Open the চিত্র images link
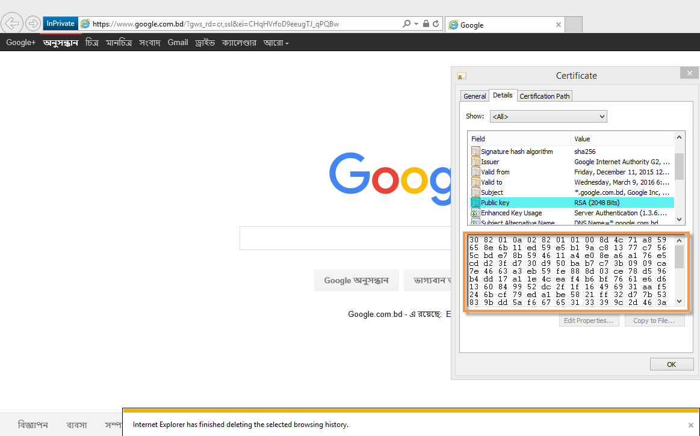700x436 pixels. (92, 43)
